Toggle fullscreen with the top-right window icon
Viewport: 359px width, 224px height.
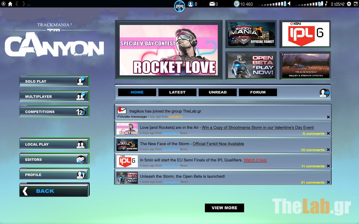pyautogui.click(x=356, y=4)
